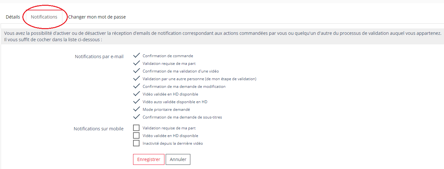Click the grey notification explanation banner
Viewport: 444px width, 169px height.
(x=222, y=37)
